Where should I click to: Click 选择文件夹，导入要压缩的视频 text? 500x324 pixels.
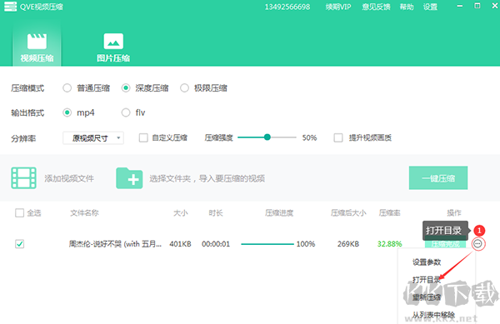point(207,178)
